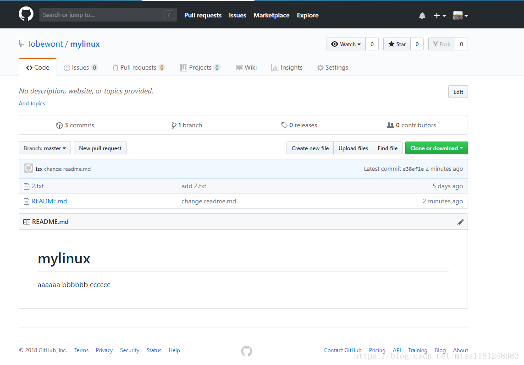The width and height of the screenshot is (524, 365).
Task: Click the Add topics link
Action: pos(32,104)
